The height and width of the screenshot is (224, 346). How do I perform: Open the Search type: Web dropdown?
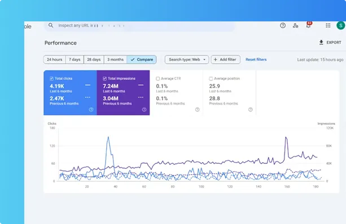(187, 60)
